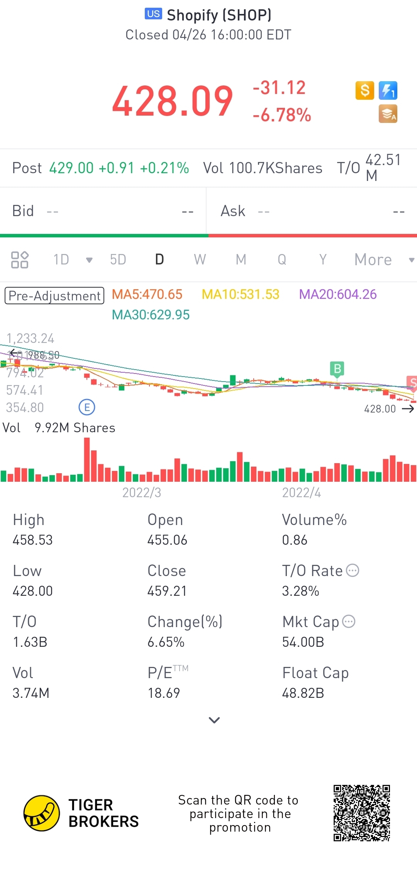The width and height of the screenshot is (417, 890).
Task: Switch to the Q quarterly chart
Action: [x=282, y=259]
